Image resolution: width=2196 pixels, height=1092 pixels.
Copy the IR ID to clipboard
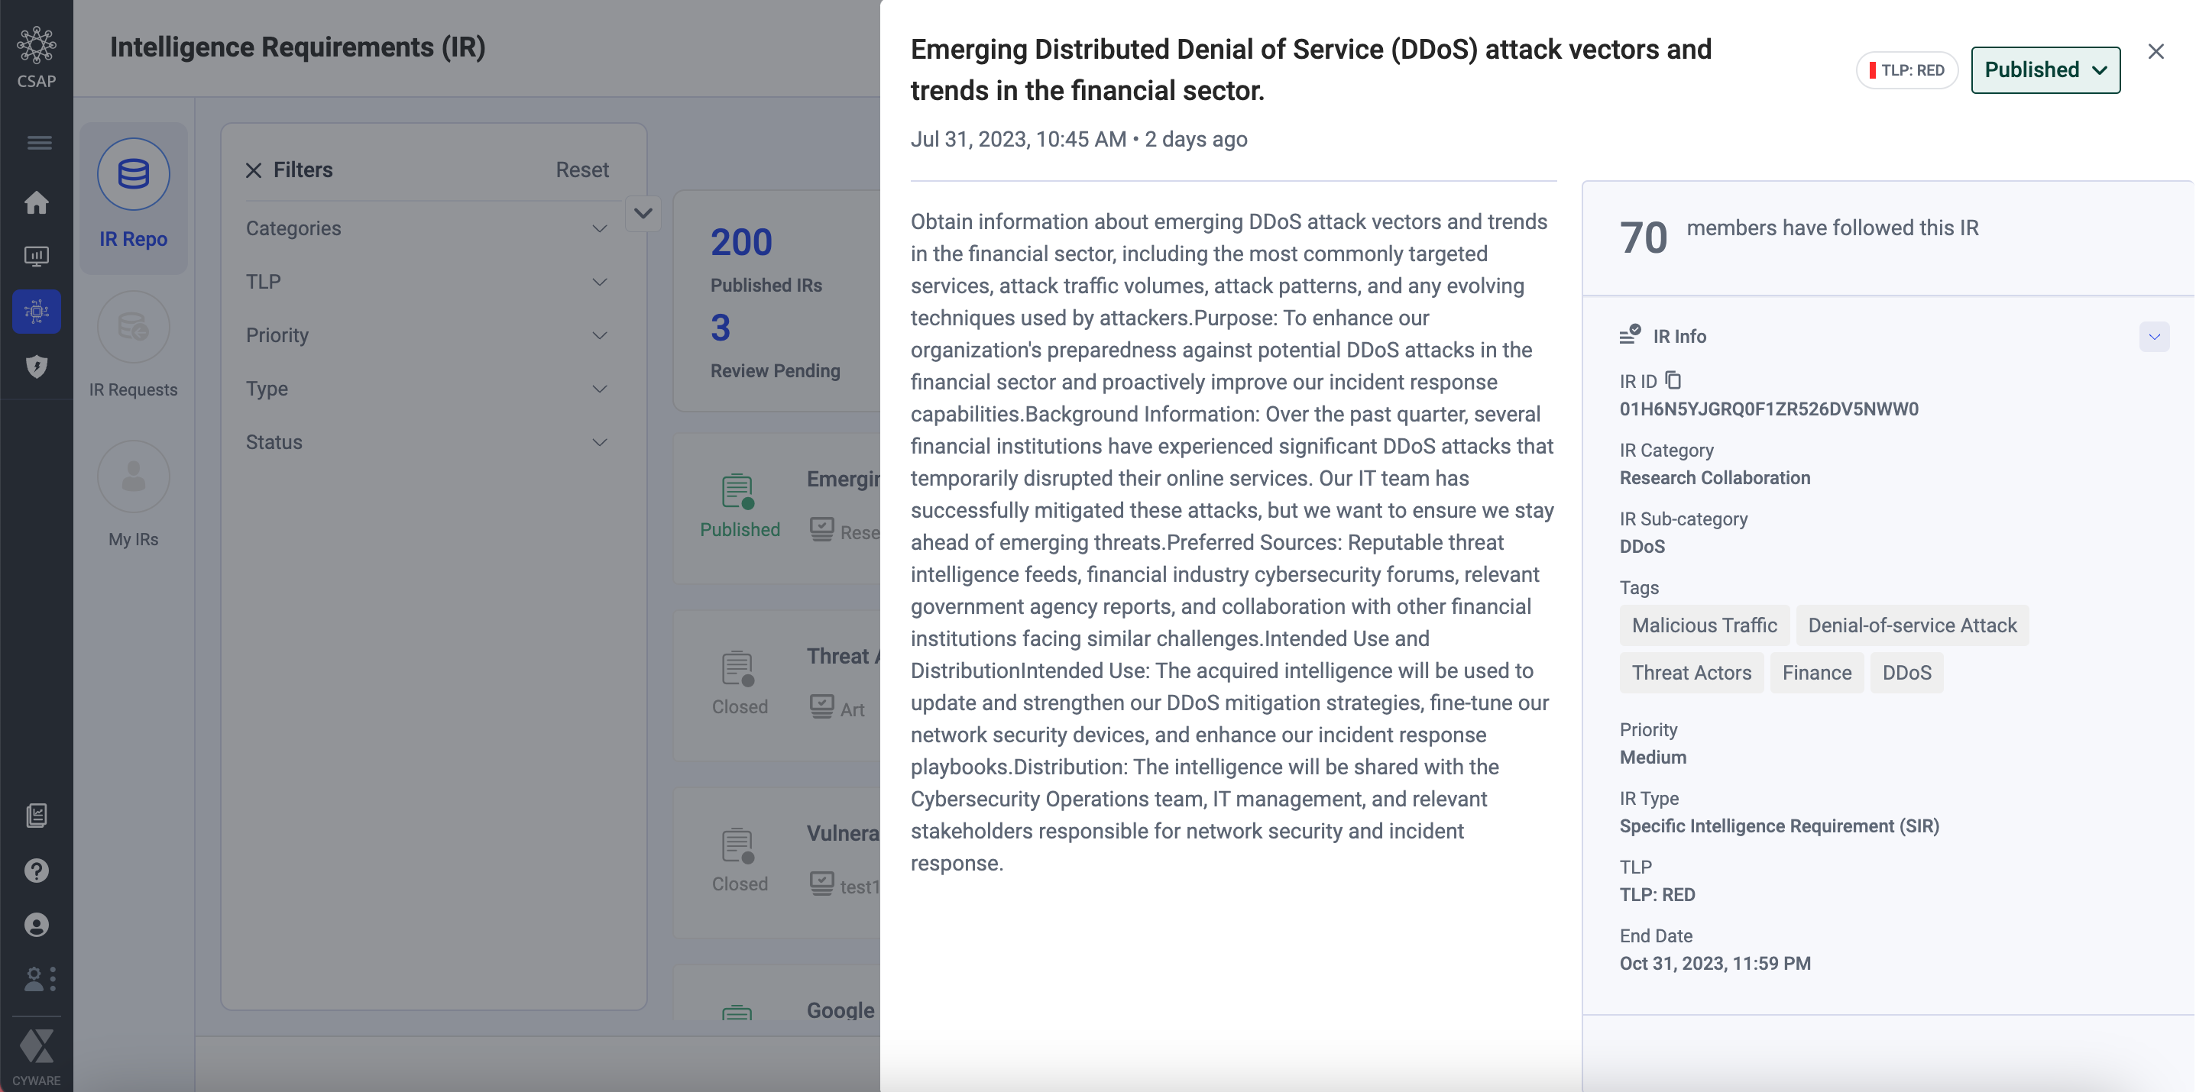(1673, 380)
